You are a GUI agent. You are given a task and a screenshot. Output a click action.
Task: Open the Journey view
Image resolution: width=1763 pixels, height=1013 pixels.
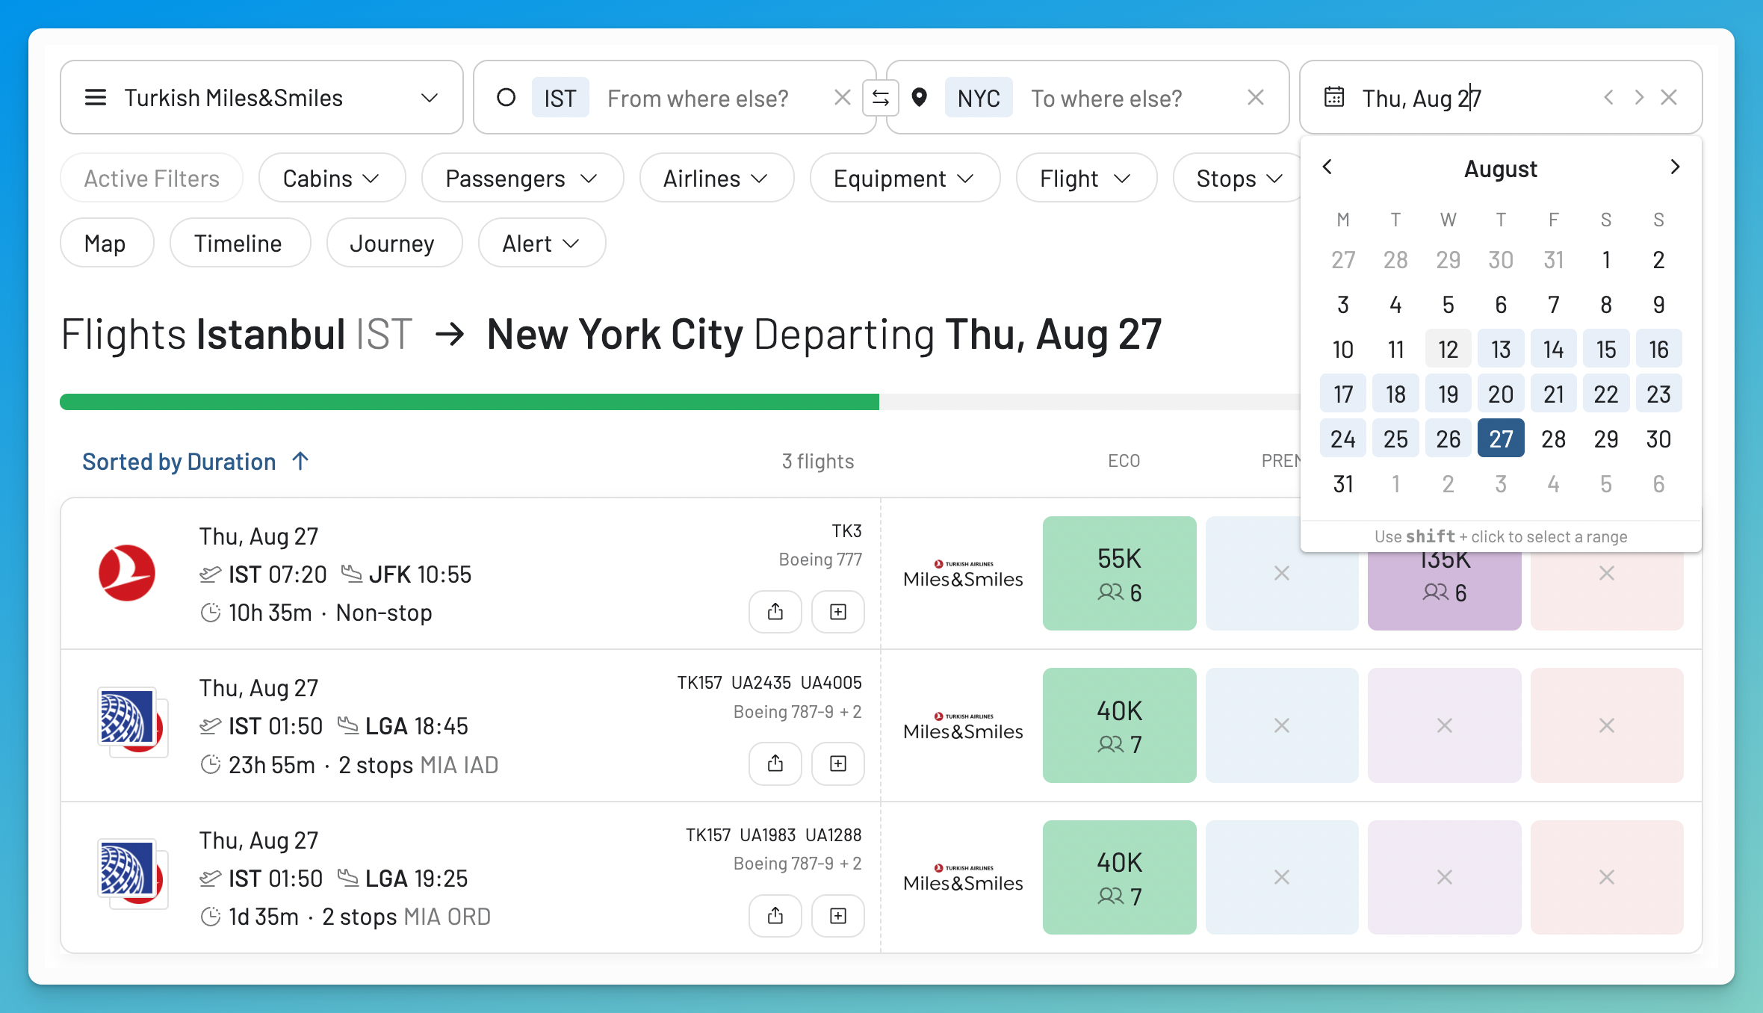394,243
